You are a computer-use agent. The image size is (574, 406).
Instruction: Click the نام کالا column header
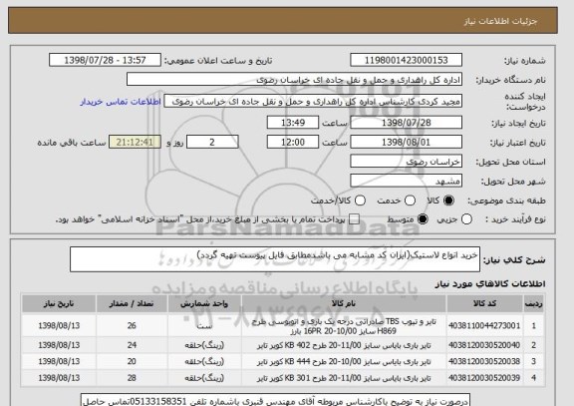coord(344,304)
